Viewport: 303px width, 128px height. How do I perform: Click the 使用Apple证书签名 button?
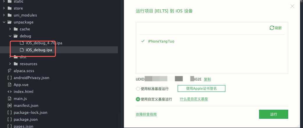pyautogui.click(x=201, y=89)
